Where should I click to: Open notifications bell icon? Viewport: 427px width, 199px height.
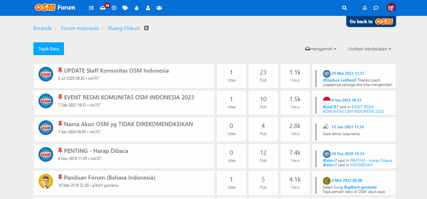click(365, 8)
